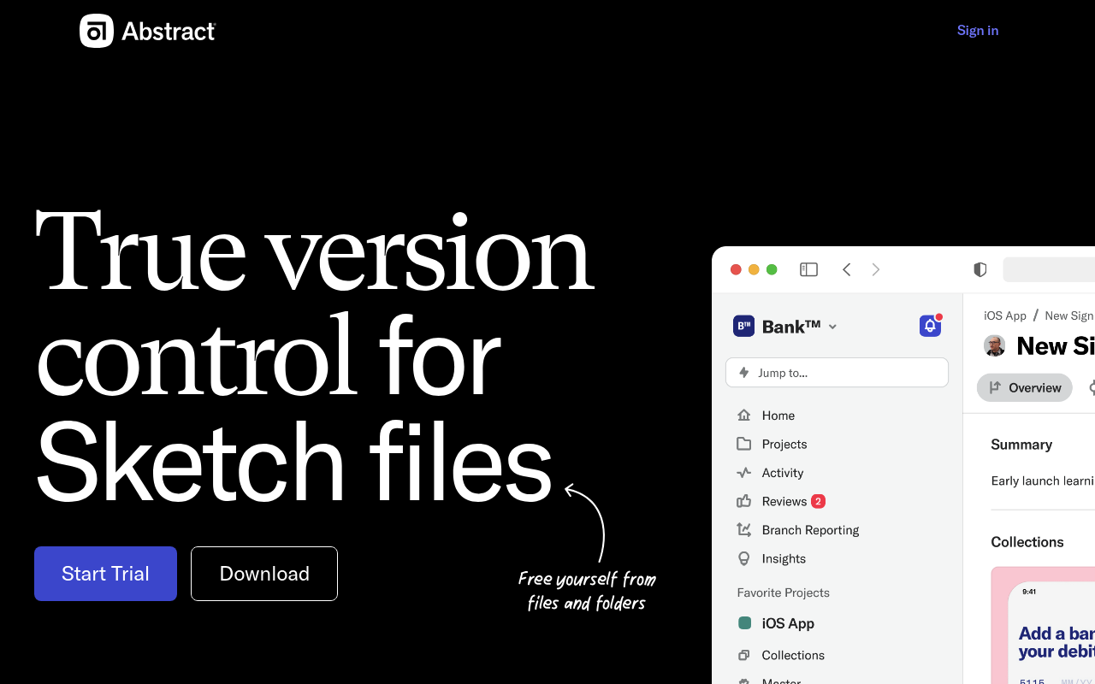Click the Download button
Image resolution: width=1095 pixels, height=684 pixels.
pyautogui.click(x=264, y=574)
